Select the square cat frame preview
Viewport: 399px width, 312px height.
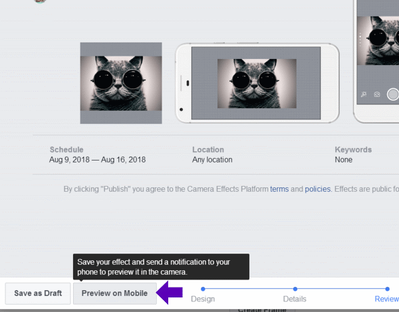pos(121,83)
